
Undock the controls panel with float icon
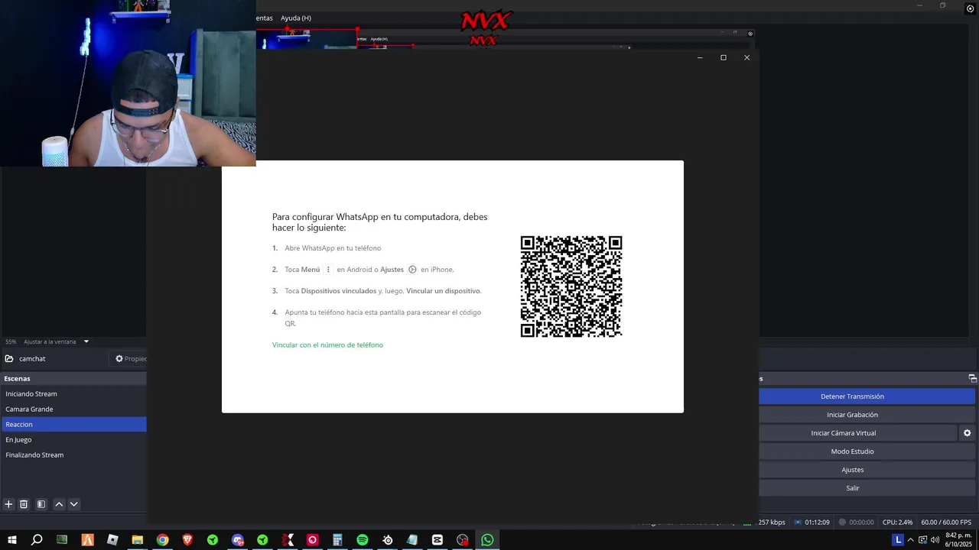point(972,378)
